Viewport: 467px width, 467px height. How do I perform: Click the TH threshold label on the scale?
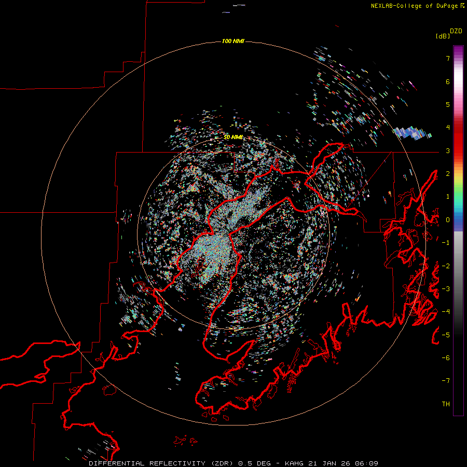[x=446, y=404]
